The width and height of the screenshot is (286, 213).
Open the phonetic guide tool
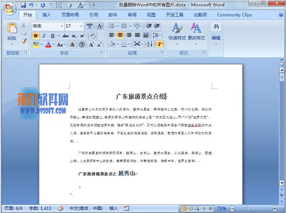coord(90,26)
